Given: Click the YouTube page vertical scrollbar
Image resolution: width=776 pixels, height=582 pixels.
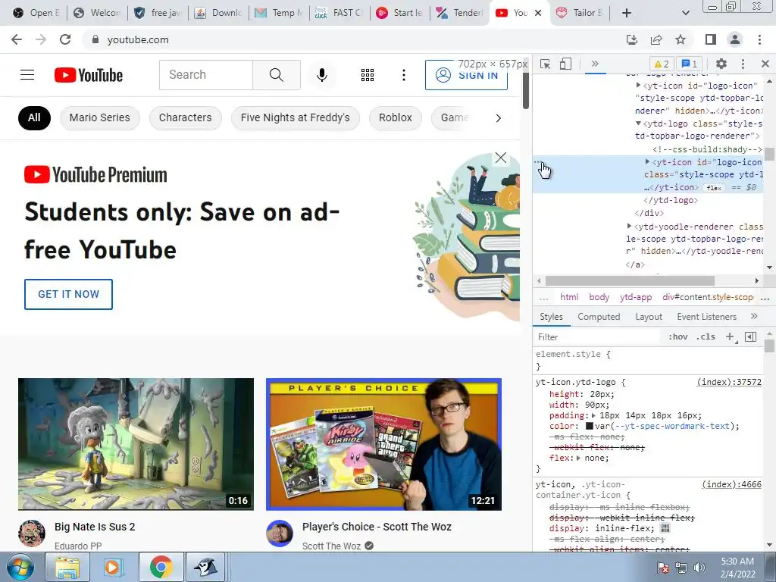Looking at the screenshot, I should tap(526, 89).
